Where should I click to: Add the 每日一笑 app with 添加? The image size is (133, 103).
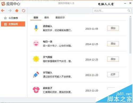coord(113,44)
